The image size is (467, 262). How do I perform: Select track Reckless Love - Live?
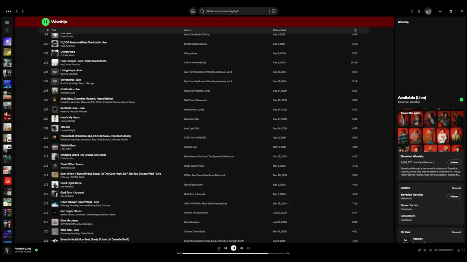click(x=73, y=108)
